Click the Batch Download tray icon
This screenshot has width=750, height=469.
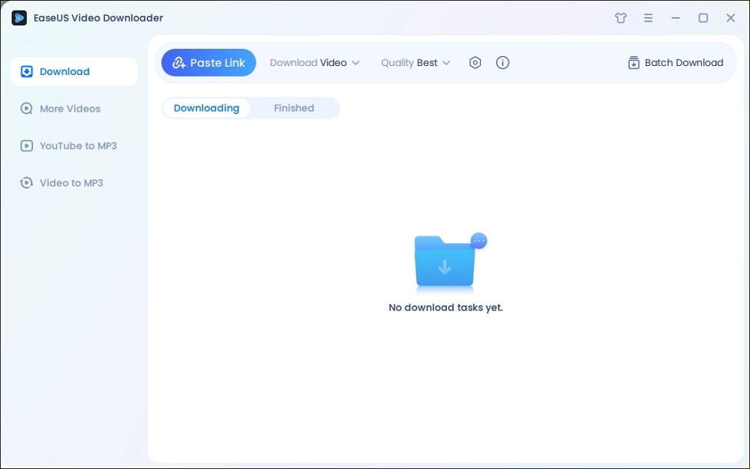(x=634, y=63)
